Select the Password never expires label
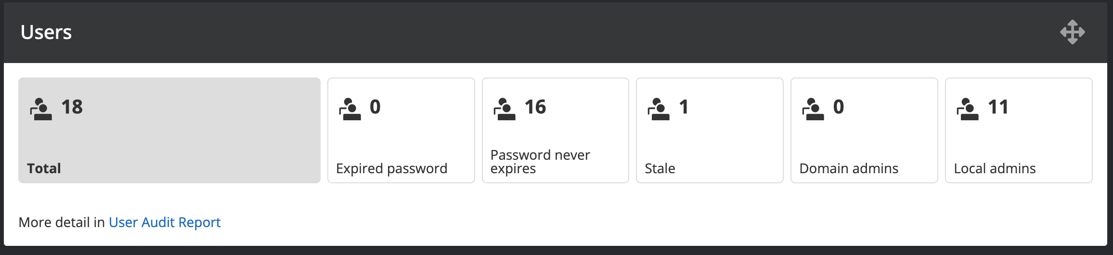This screenshot has height=255, width=1113. (x=540, y=162)
